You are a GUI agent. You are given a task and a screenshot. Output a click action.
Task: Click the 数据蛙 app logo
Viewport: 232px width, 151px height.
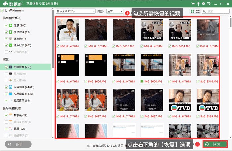pos(13,4)
